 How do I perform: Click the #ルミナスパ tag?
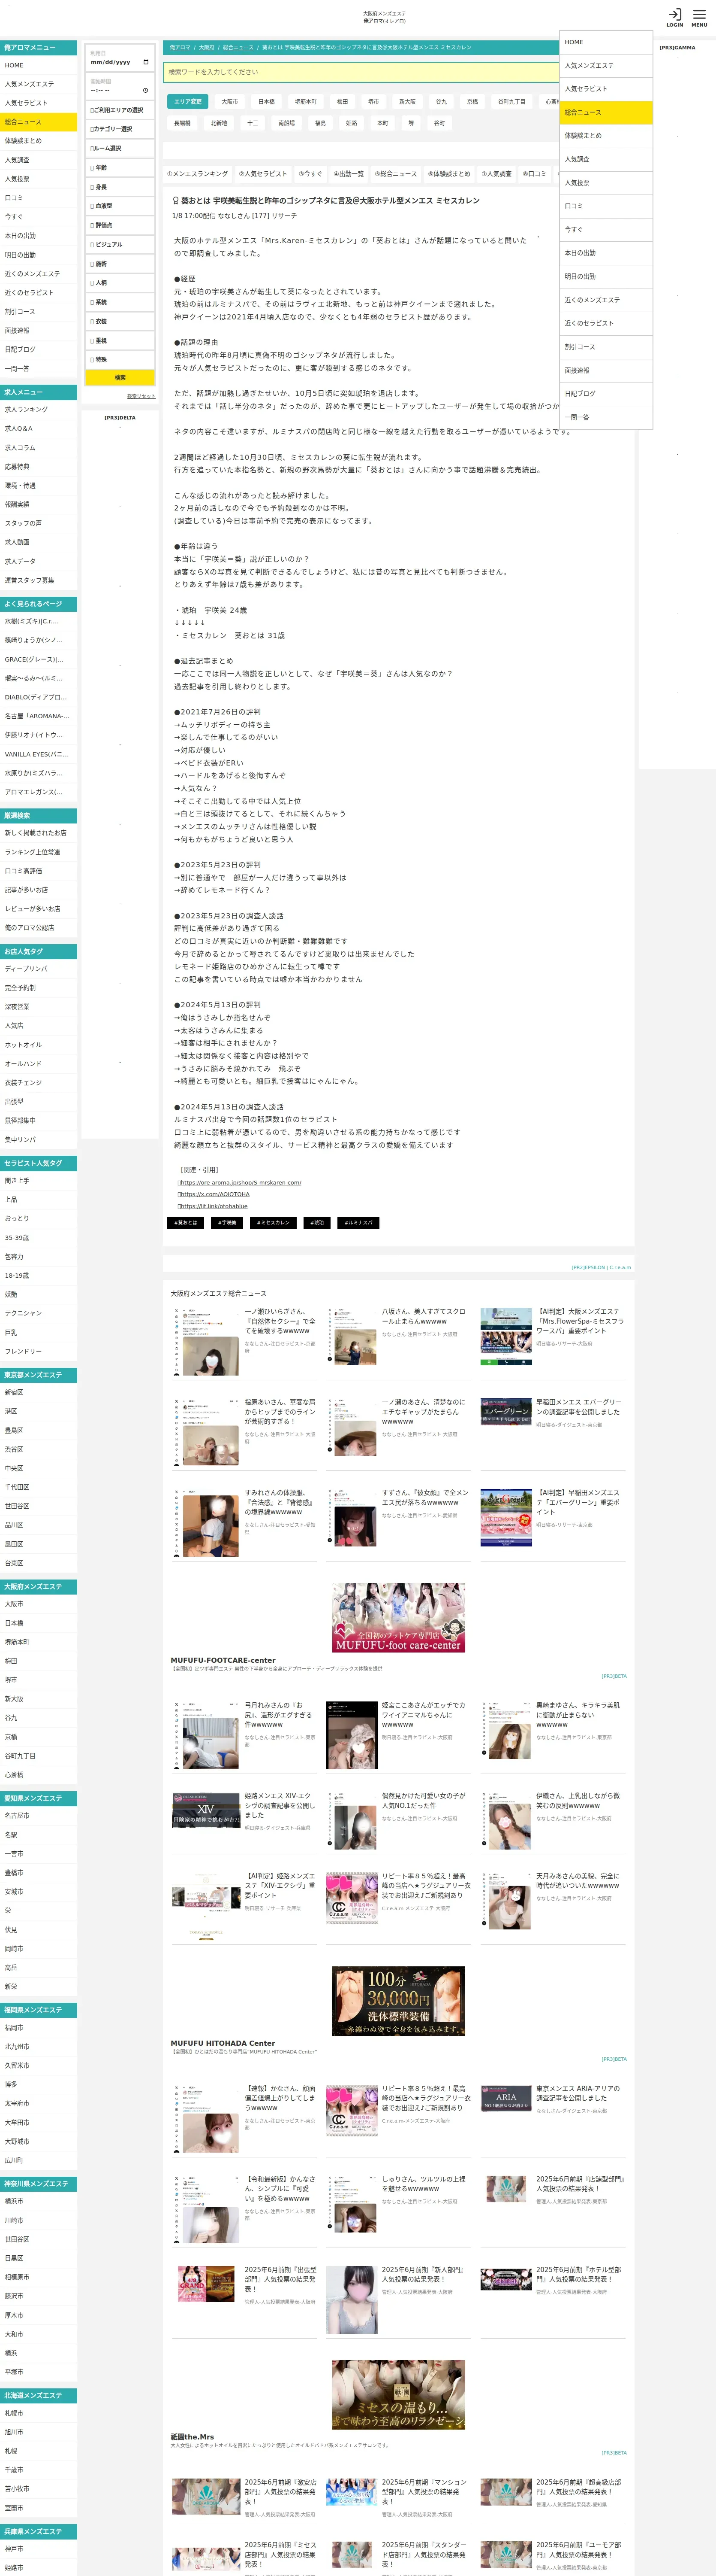[x=358, y=1223]
